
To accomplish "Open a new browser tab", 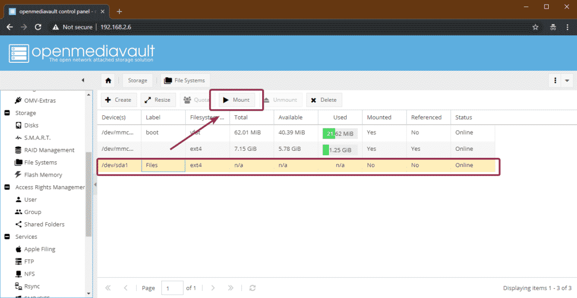I will pyautogui.click(x=119, y=12).
